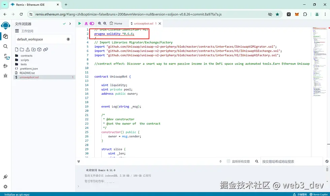330x196 pixels.
Task: Bookmark this page star icon
Action: pyautogui.click(x=277, y=14)
